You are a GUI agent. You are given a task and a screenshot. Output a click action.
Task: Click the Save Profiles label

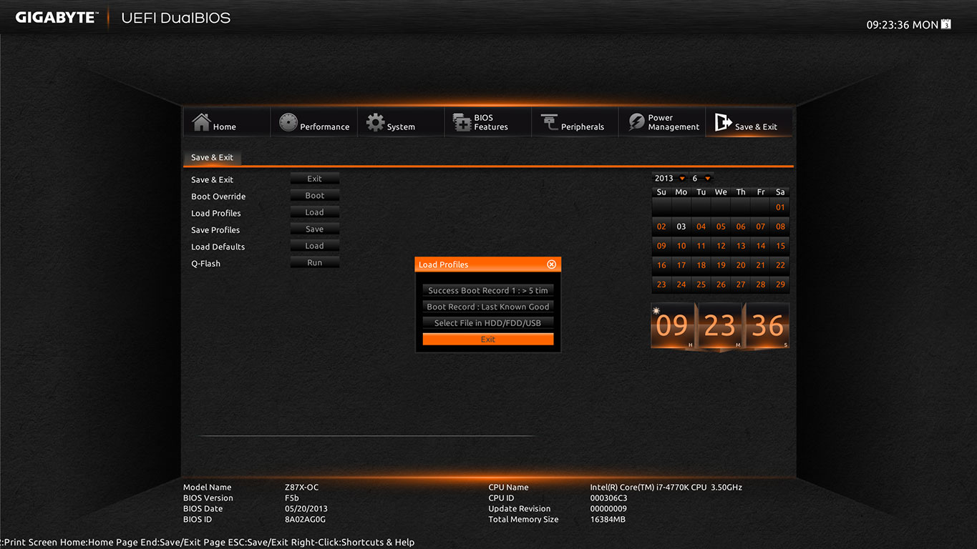click(x=215, y=230)
